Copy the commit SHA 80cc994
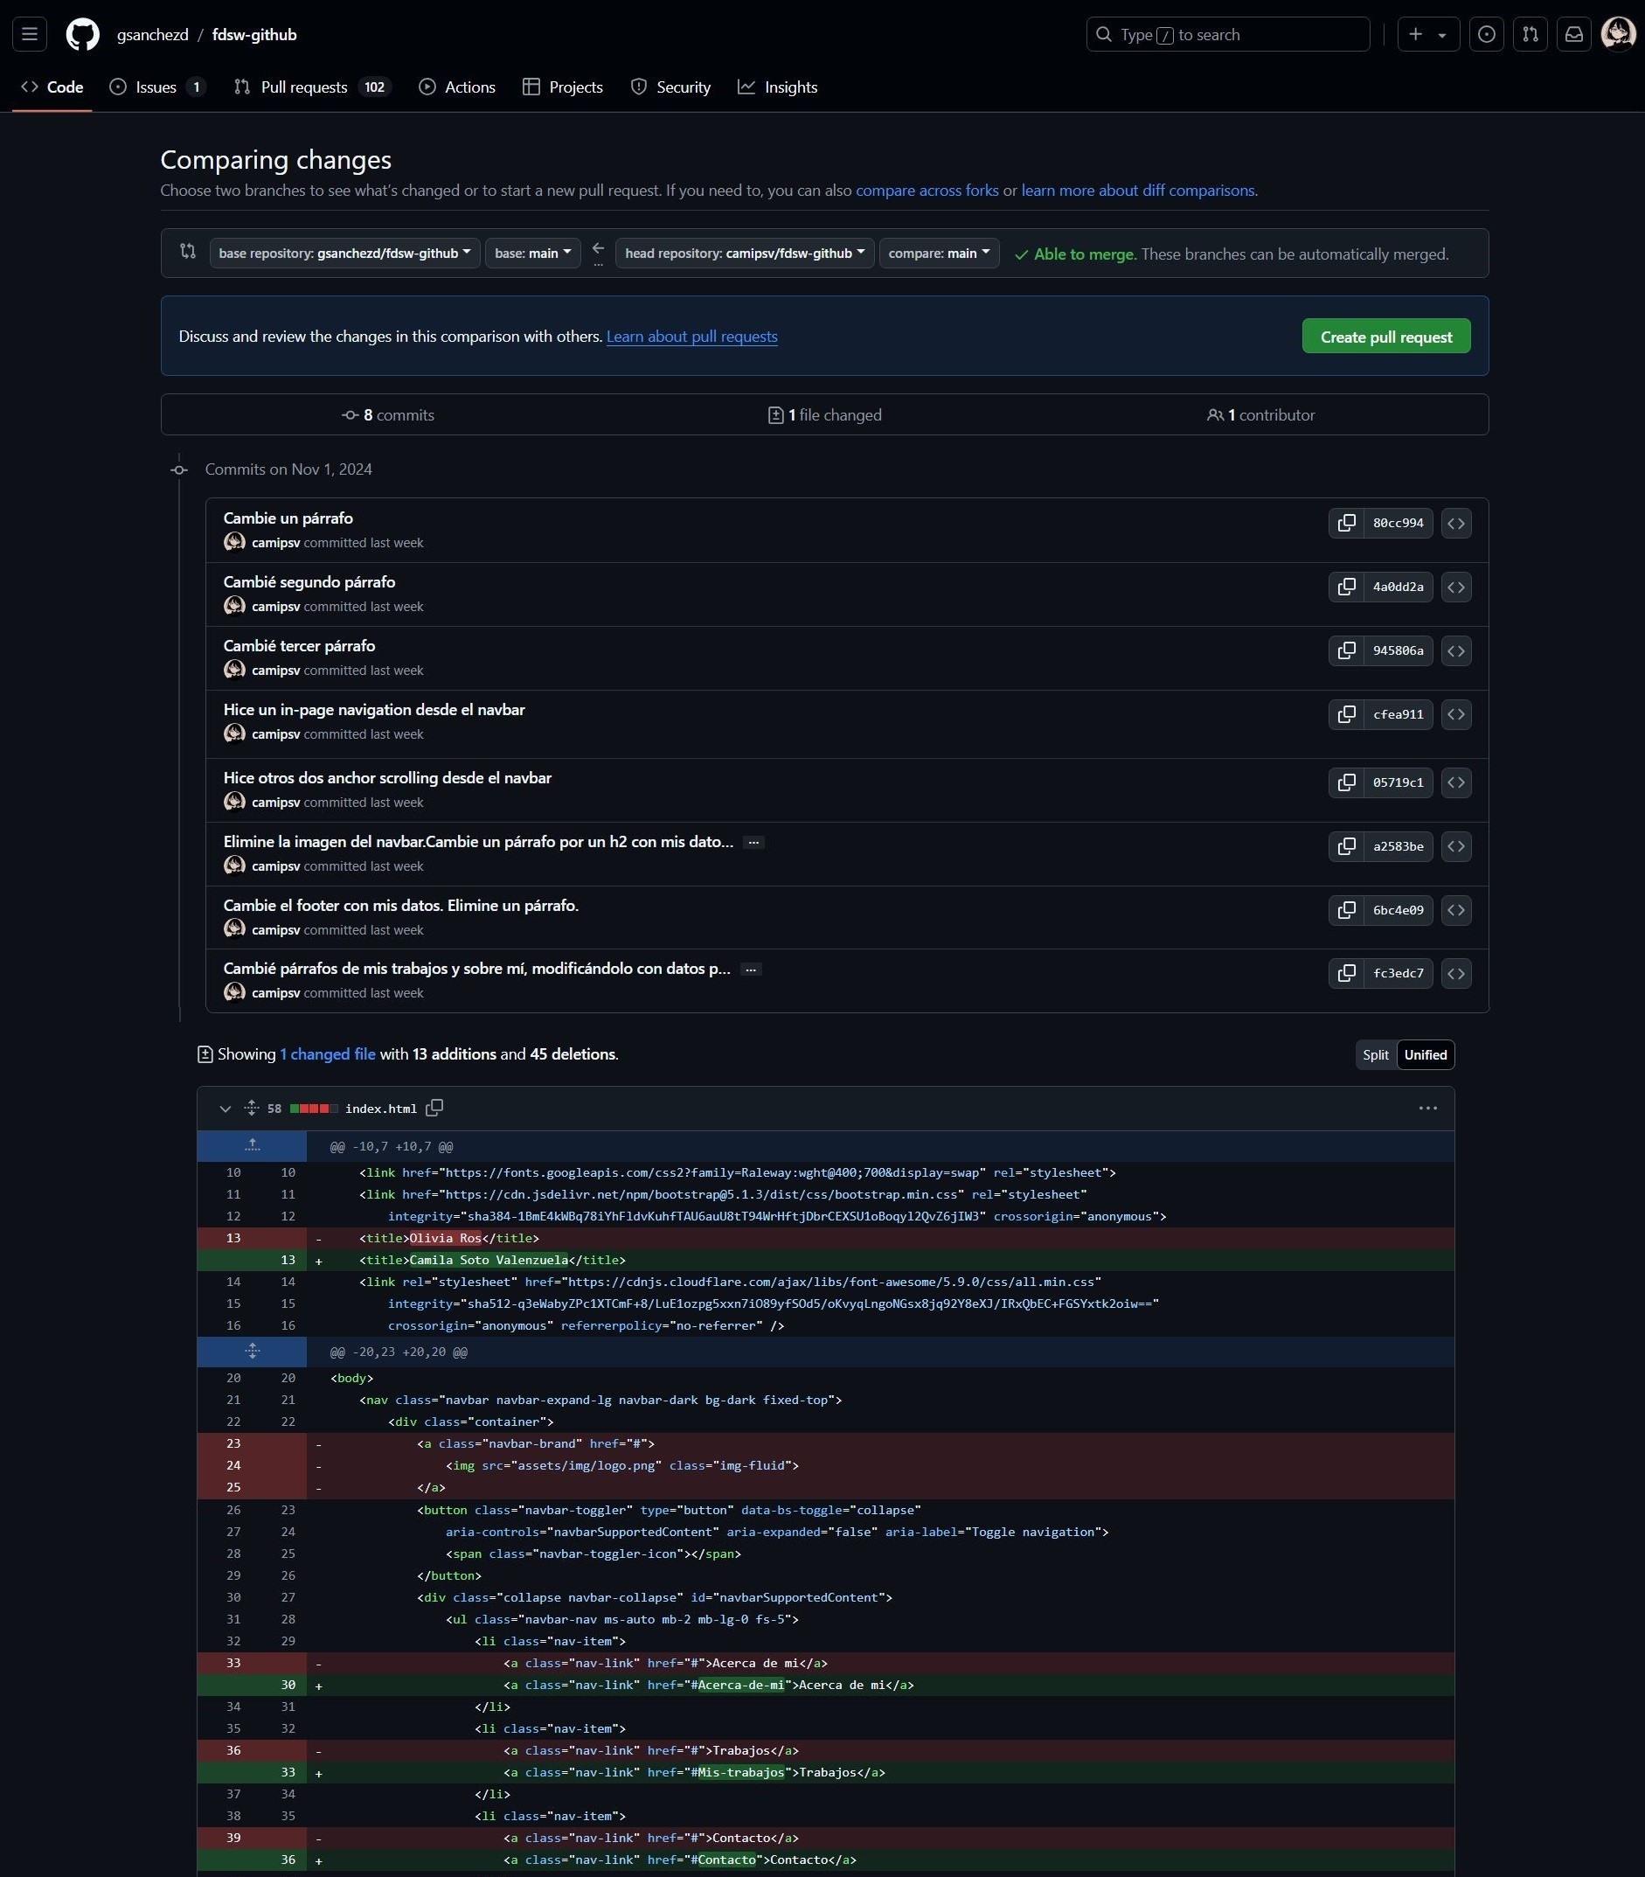1645x1877 pixels. point(1347,523)
